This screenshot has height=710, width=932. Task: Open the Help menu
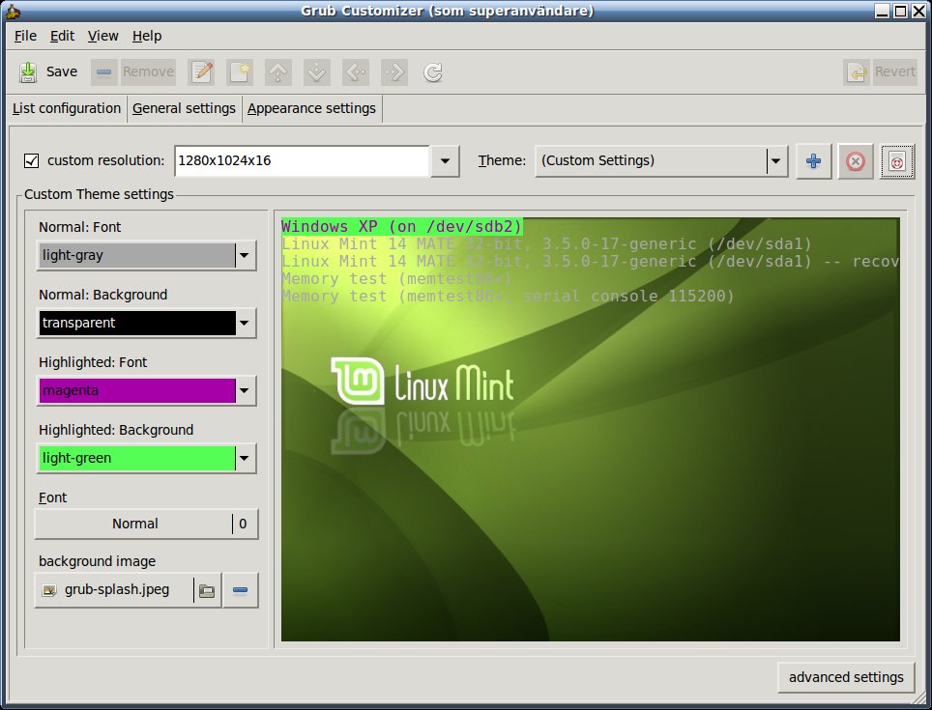pyautogui.click(x=147, y=36)
